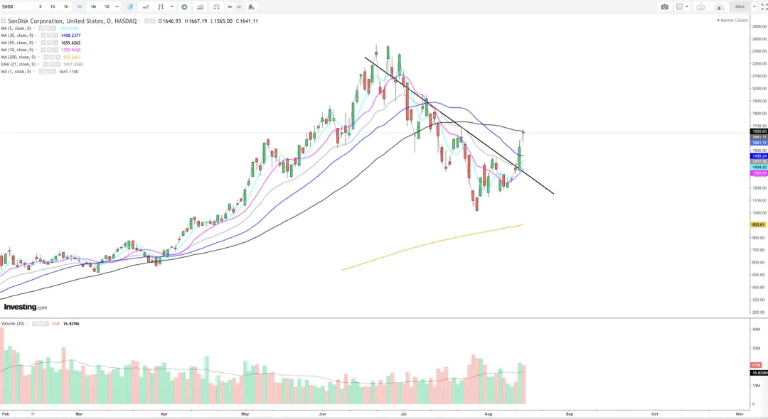Expand arrow next to EMA (21, close, 0)
This screenshot has height=419, width=768.
pos(38,64)
